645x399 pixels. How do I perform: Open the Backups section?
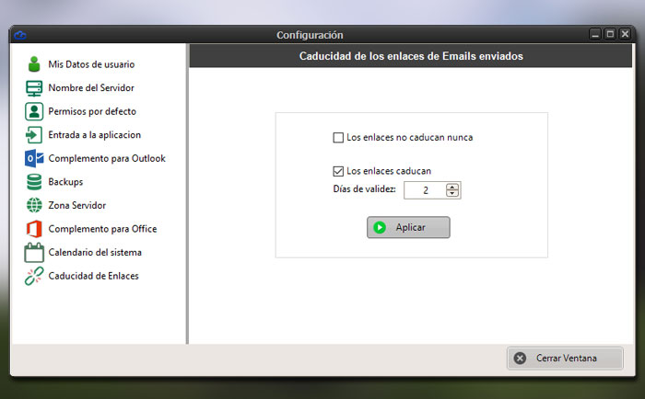pyautogui.click(x=65, y=182)
